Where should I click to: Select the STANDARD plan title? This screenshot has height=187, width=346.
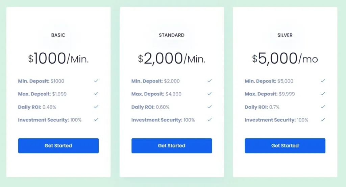(x=172, y=35)
